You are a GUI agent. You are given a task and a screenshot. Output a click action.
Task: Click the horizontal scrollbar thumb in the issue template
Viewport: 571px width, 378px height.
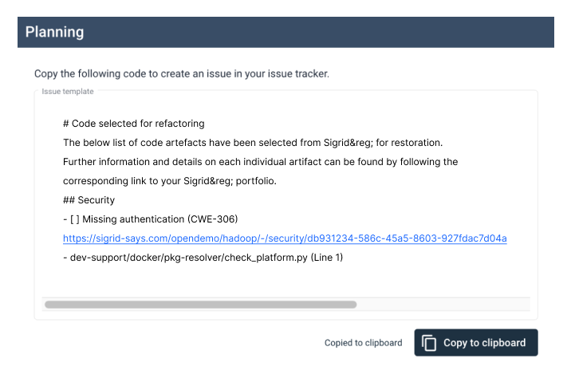201,305
